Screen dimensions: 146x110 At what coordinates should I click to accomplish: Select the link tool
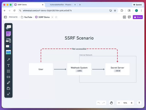pyautogui.click(x=8, y=77)
